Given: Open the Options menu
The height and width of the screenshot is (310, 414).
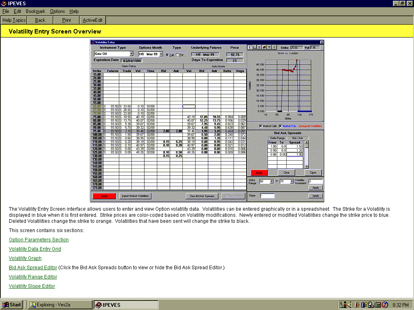Looking at the screenshot, I should (57, 11).
